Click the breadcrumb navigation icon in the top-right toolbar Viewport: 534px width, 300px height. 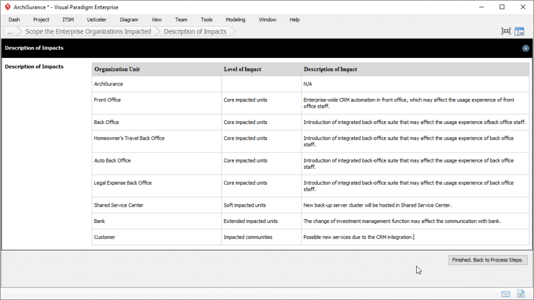(x=506, y=31)
